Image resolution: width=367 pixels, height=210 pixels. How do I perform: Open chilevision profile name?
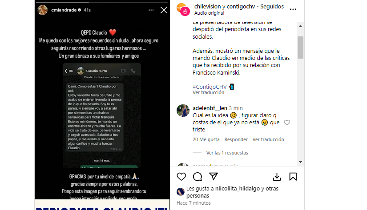pos(208,7)
